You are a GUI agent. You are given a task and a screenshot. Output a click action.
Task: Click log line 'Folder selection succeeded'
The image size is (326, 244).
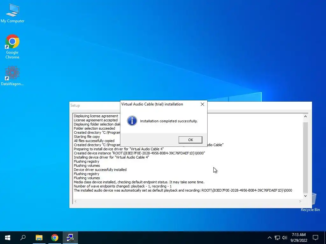94,128
